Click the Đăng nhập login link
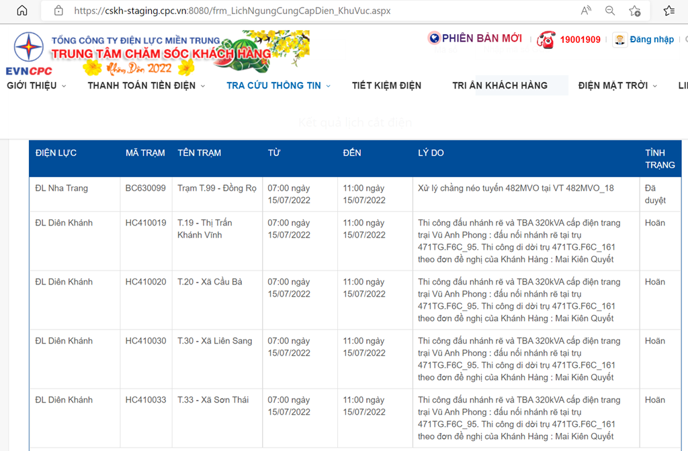The height and width of the screenshot is (451, 688). (652, 40)
